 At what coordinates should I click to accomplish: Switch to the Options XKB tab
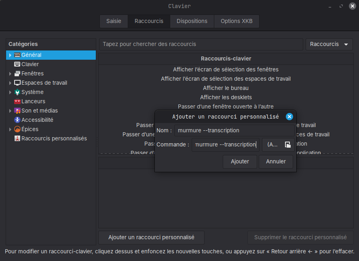tap(237, 21)
